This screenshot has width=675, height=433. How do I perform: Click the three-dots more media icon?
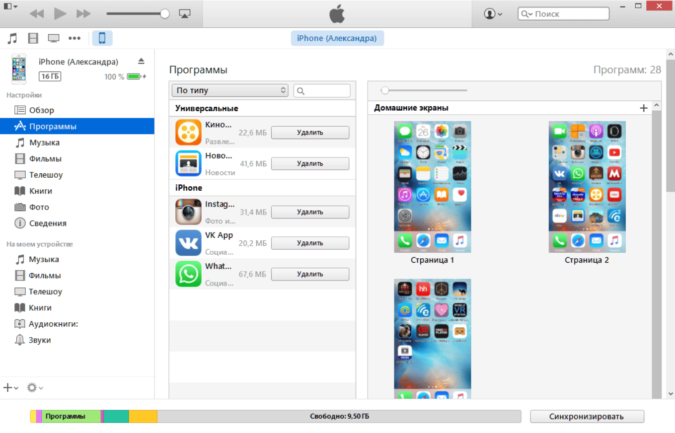click(75, 38)
